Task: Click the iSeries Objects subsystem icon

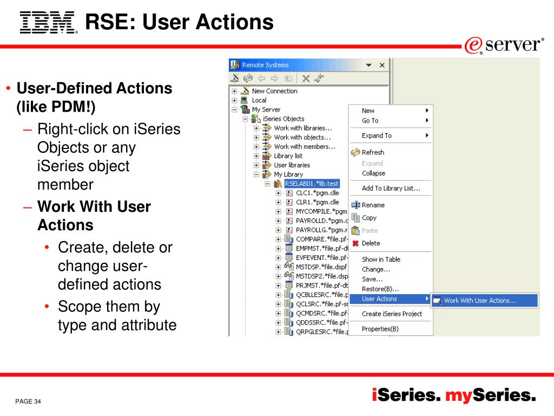Action: (x=256, y=119)
